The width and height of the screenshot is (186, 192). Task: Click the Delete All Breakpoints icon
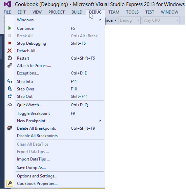pos(10,128)
